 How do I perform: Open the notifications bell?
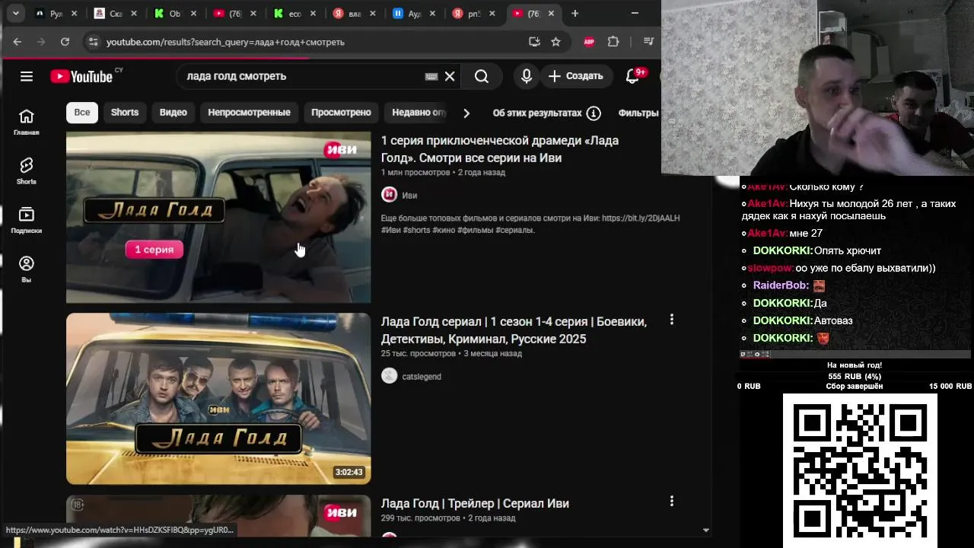[633, 76]
